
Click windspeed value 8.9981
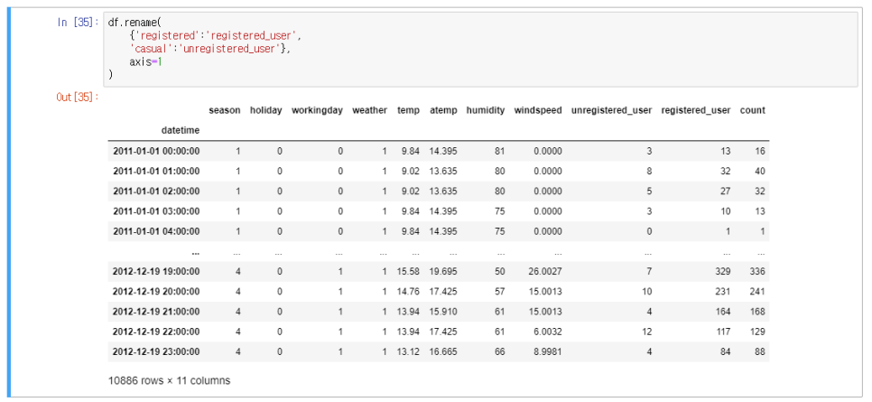click(x=548, y=351)
